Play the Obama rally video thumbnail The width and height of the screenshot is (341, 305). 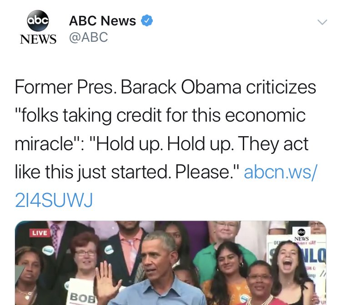point(170,263)
